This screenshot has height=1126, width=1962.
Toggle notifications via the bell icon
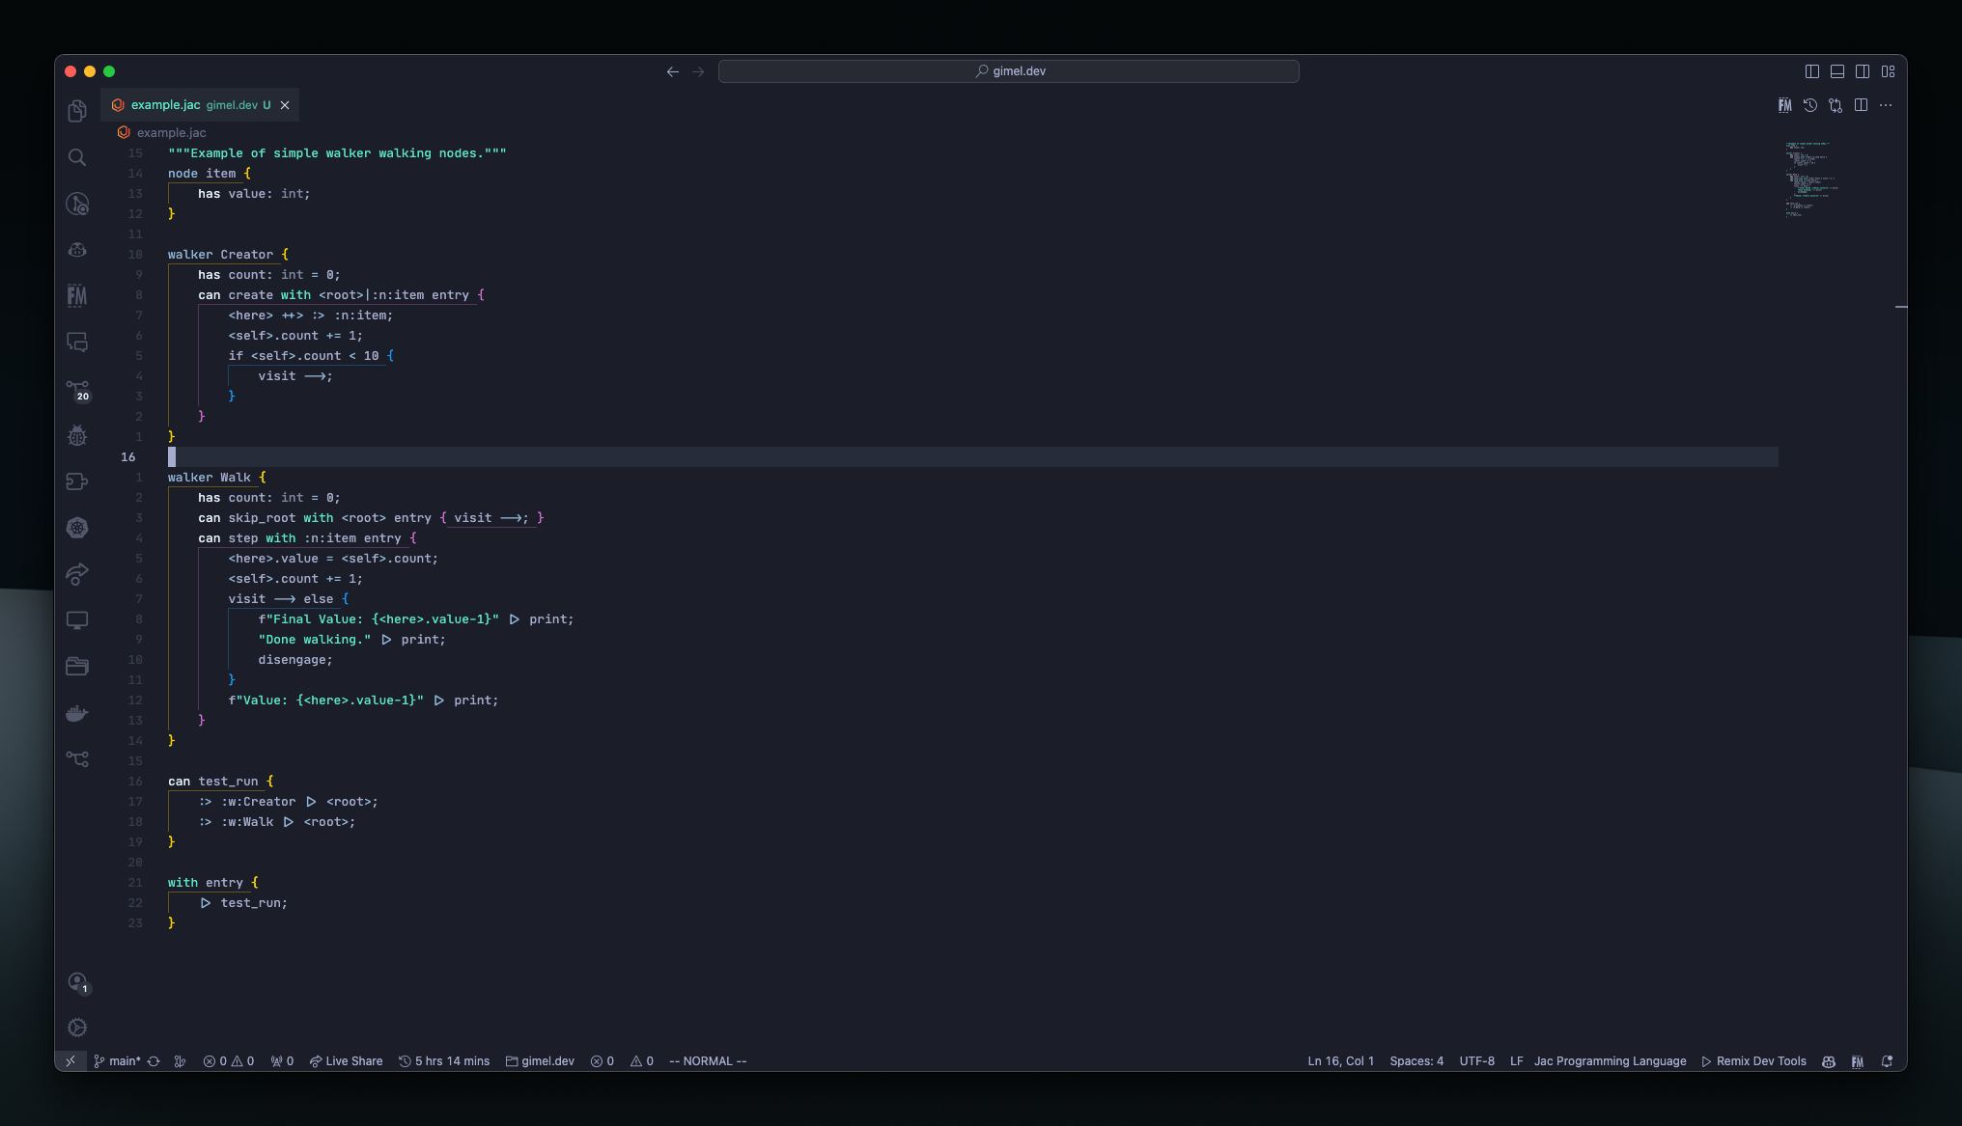(1888, 1060)
